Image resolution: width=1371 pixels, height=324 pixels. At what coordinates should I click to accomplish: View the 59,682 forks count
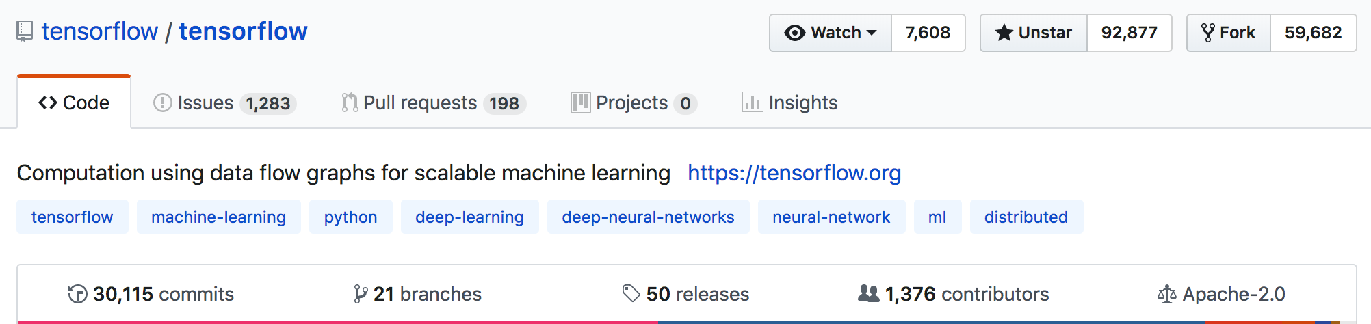[x=1314, y=33]
